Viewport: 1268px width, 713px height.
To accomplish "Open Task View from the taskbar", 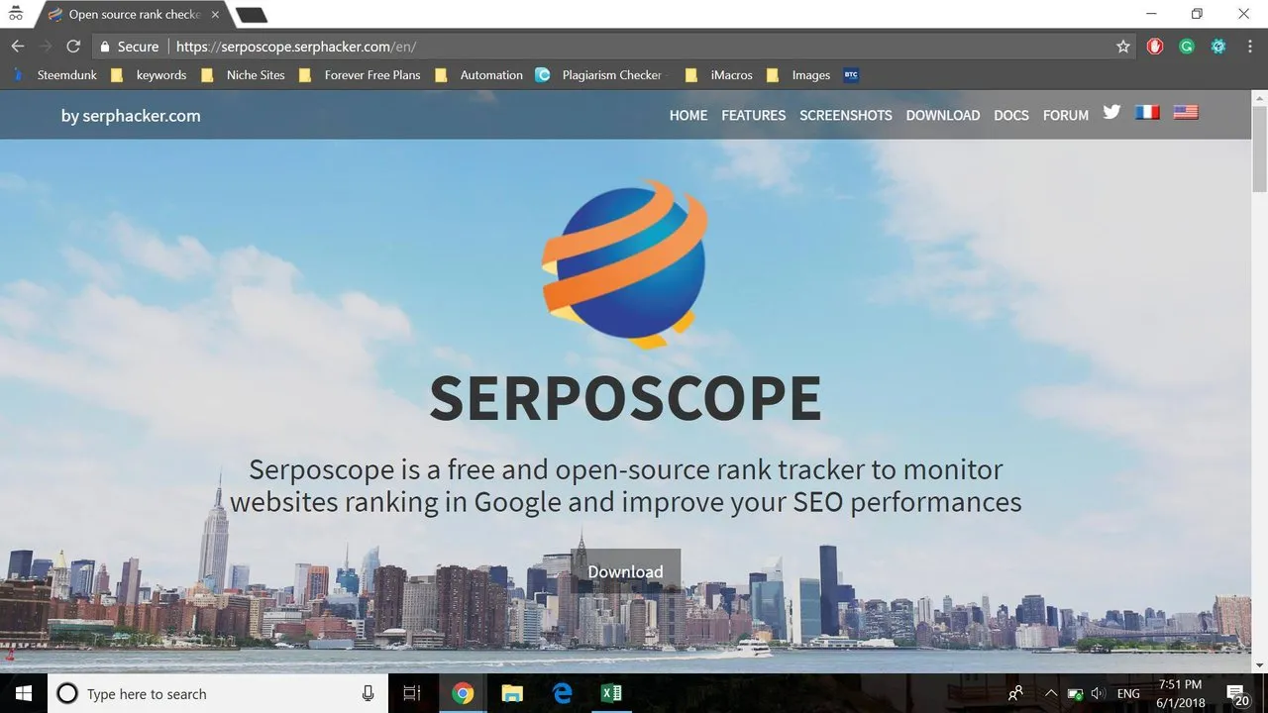I will pyautogui.click(x=412, y=693).
